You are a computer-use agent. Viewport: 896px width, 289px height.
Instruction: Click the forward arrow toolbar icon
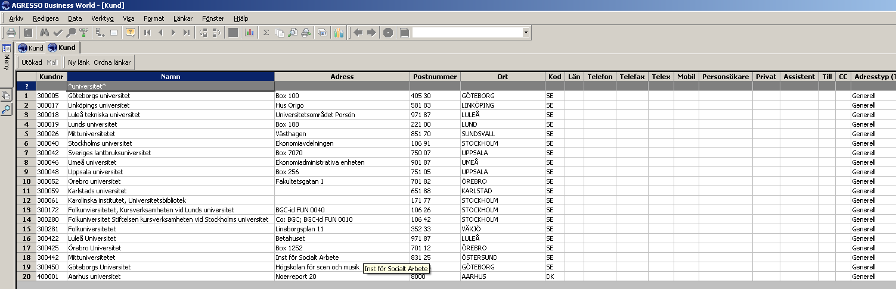tap(371, 32)
